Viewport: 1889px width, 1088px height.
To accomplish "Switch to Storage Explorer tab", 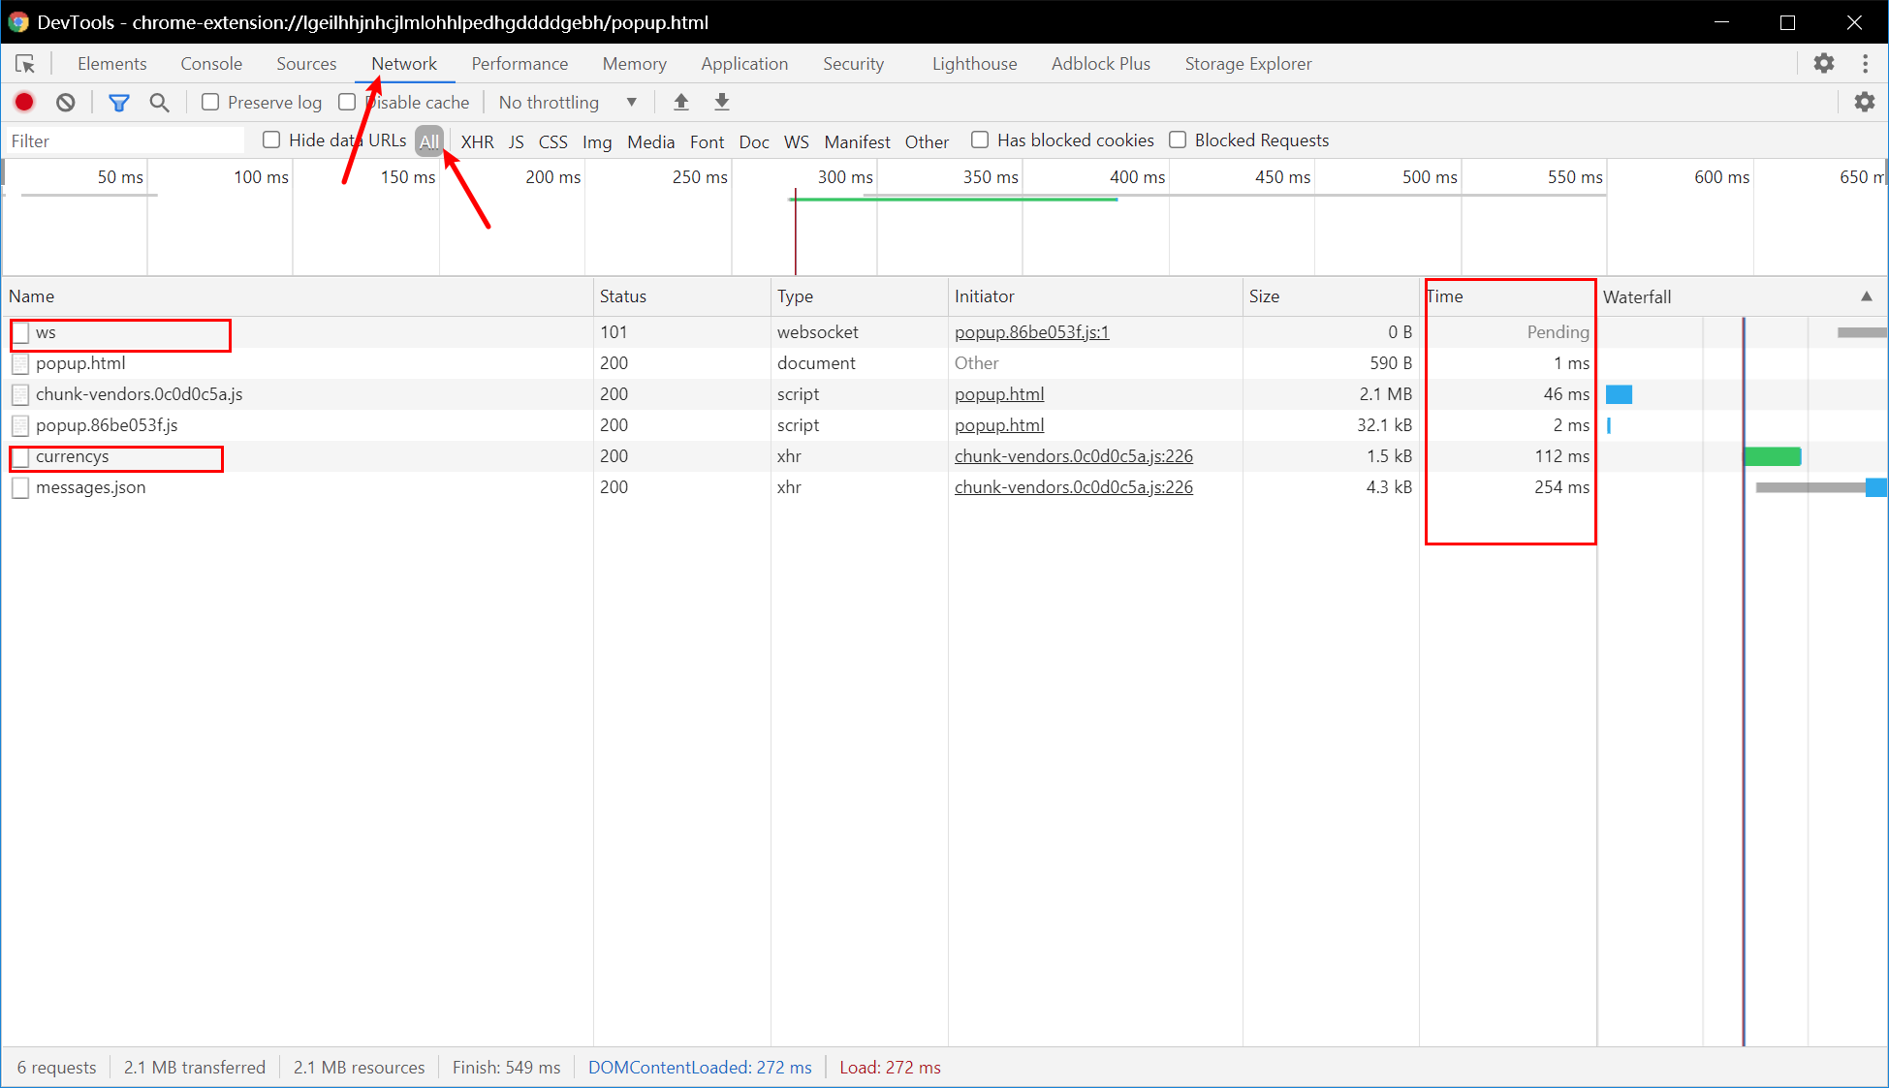I will pos(1247,64).
